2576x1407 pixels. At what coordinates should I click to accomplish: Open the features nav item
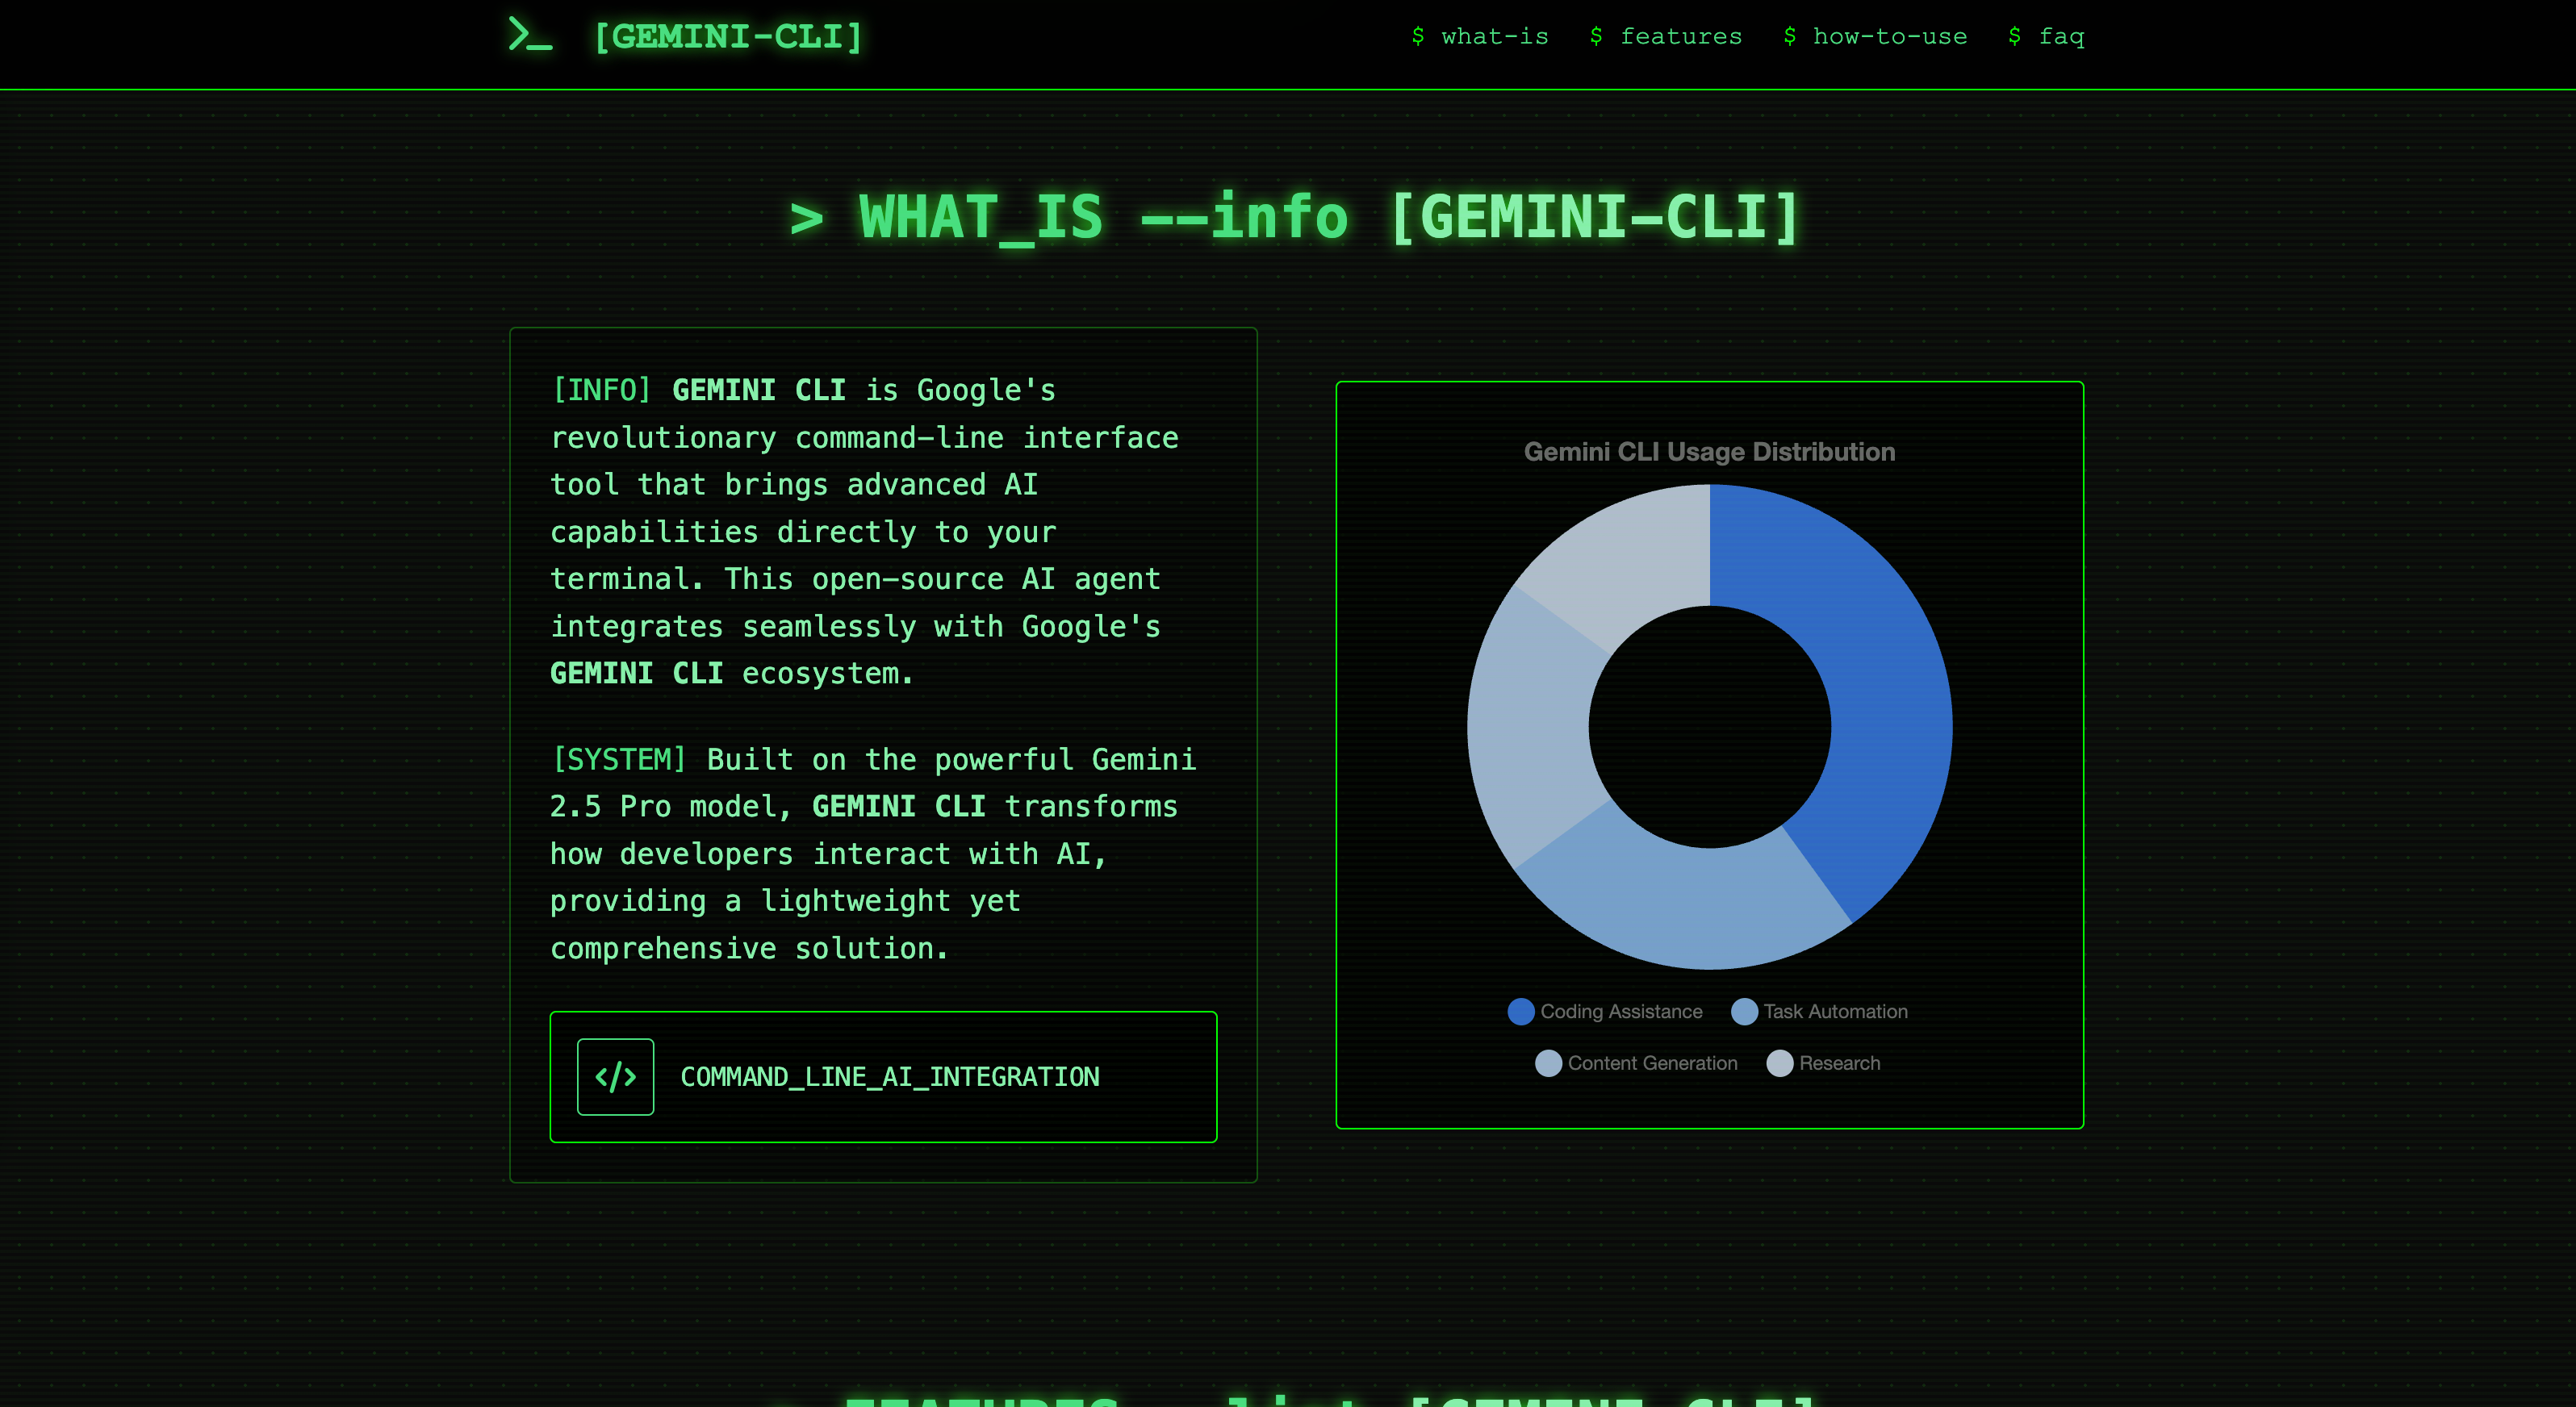[1665, 37]
